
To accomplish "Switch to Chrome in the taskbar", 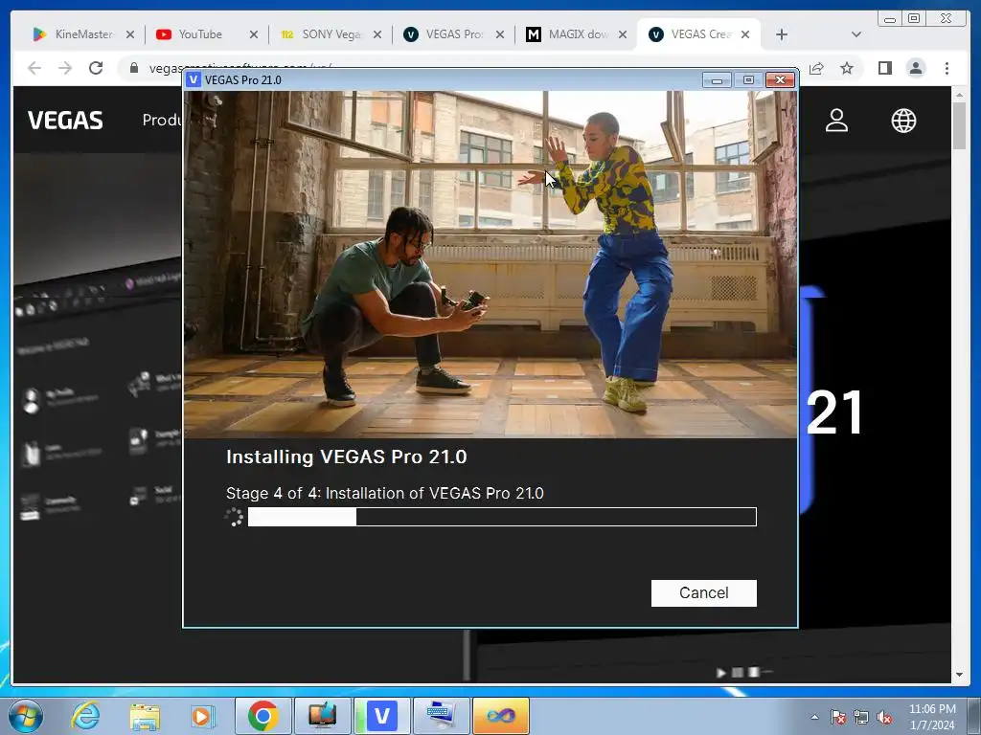I will point(262,716).
